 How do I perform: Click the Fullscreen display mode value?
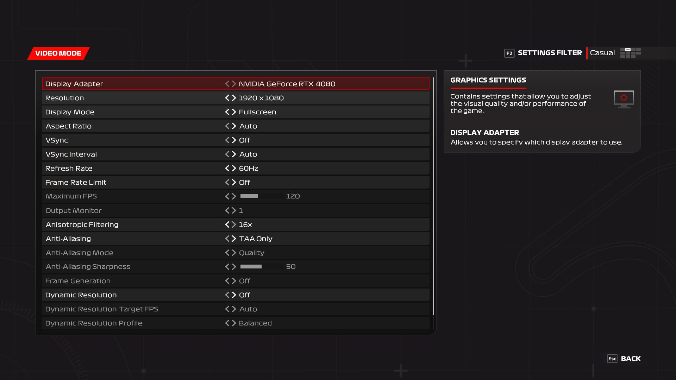click(x=257, y=112)
